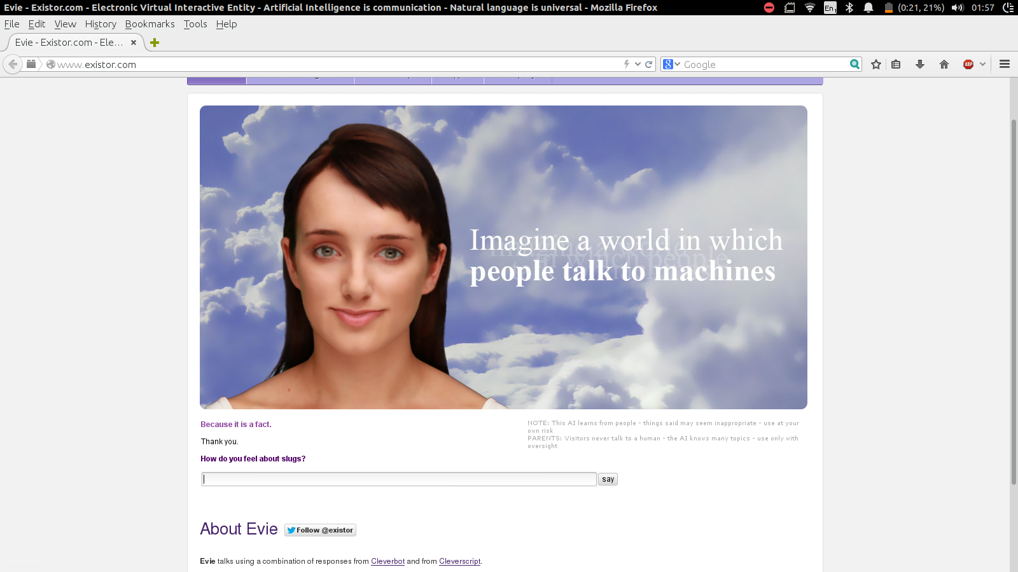1018x572 pixels.
Task: Show bookmarks list icon
Action: click(896, 64)
